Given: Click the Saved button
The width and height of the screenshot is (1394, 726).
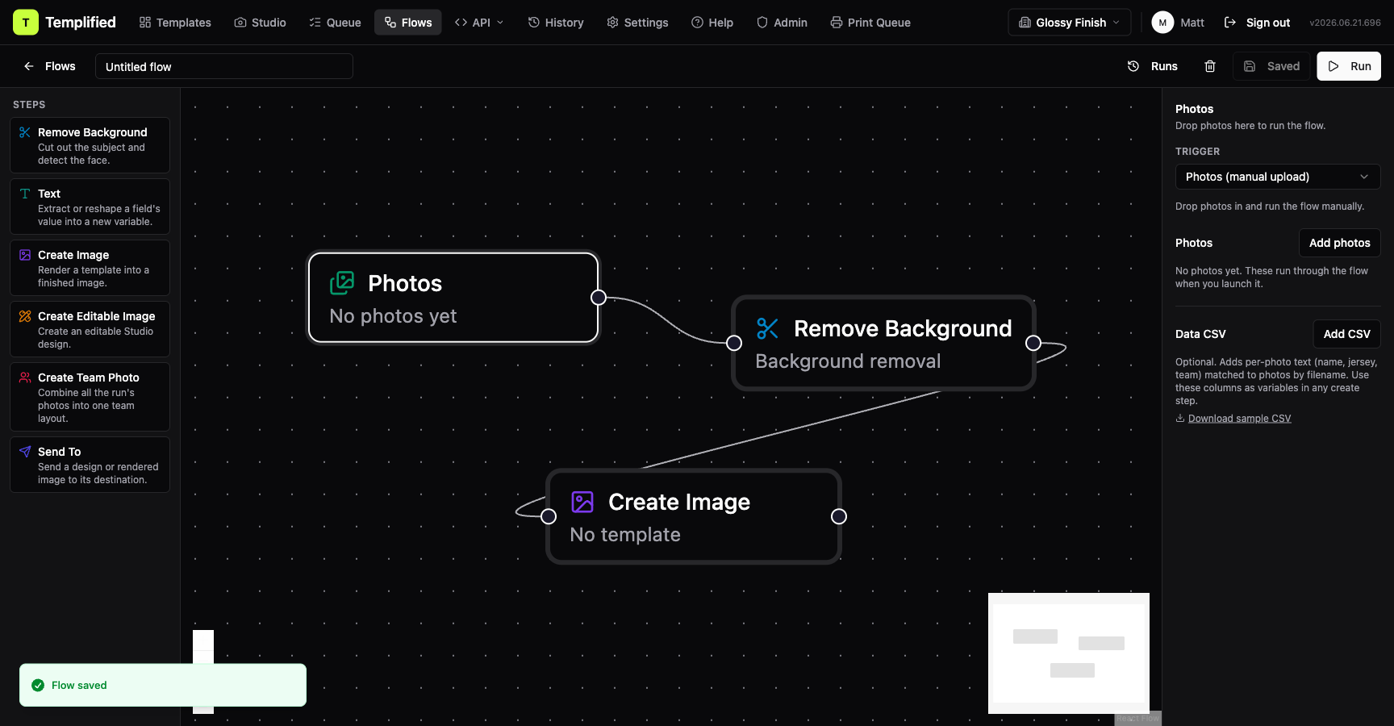Looking at the screenshot, I should (x=1271, y=66).
